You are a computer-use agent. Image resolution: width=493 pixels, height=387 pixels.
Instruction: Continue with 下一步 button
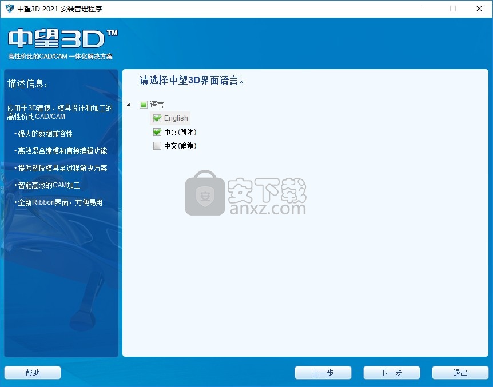click(391, 373)
